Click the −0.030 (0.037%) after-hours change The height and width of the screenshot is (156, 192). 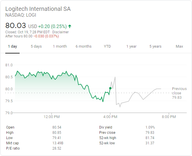(x=46, y=36)
